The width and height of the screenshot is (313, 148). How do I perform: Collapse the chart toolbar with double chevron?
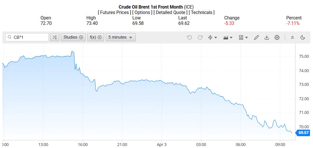pyautogui.click(x=292, y=37)
